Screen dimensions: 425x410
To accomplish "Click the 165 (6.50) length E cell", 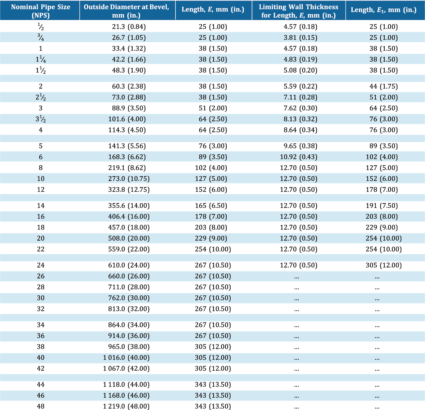I will pyautogui.click(x=211, y=206).
